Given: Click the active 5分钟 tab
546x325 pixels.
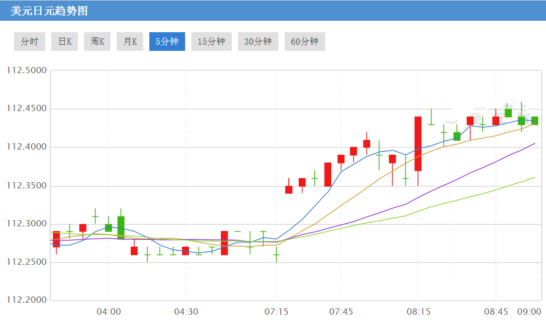Looking at the screenshot, I should [167, 42].
